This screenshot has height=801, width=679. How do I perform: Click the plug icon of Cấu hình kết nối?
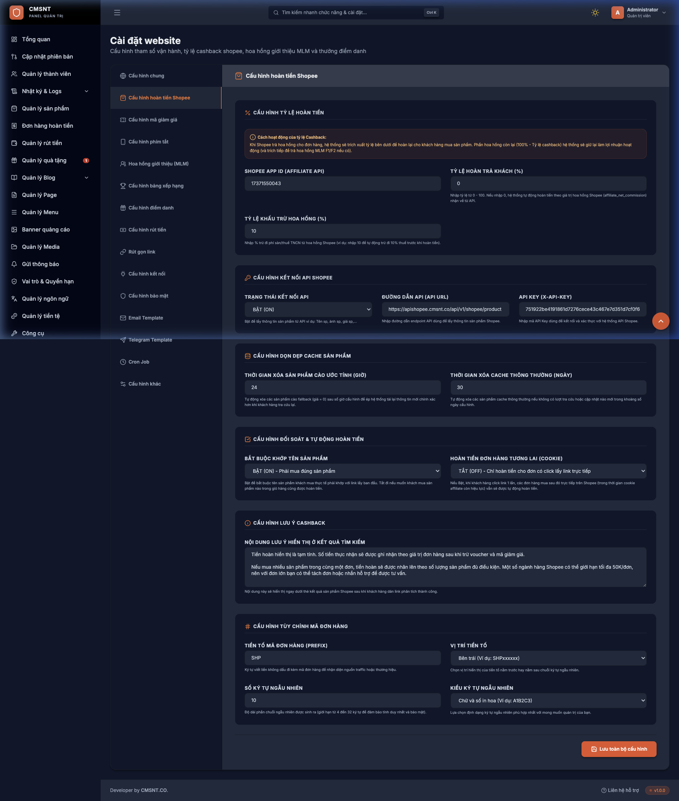coord(123,274)
